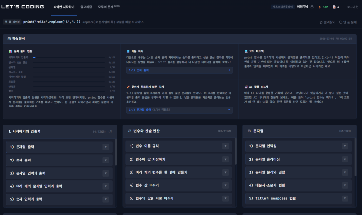The image size is (362, 215).
Task: Expand 5) 숫자 입력과 출력 row arrow
Action: pos(106,199)
